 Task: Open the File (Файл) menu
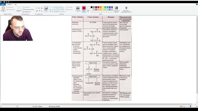3,4
